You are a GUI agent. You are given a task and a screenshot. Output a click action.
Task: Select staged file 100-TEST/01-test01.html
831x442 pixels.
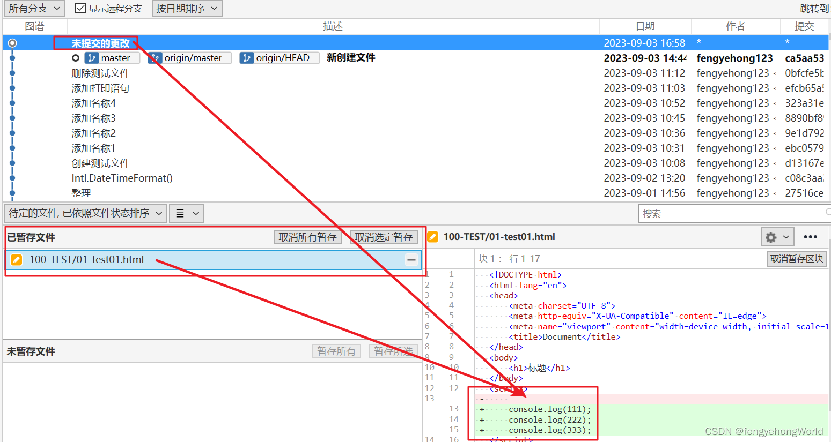point(214,260)
